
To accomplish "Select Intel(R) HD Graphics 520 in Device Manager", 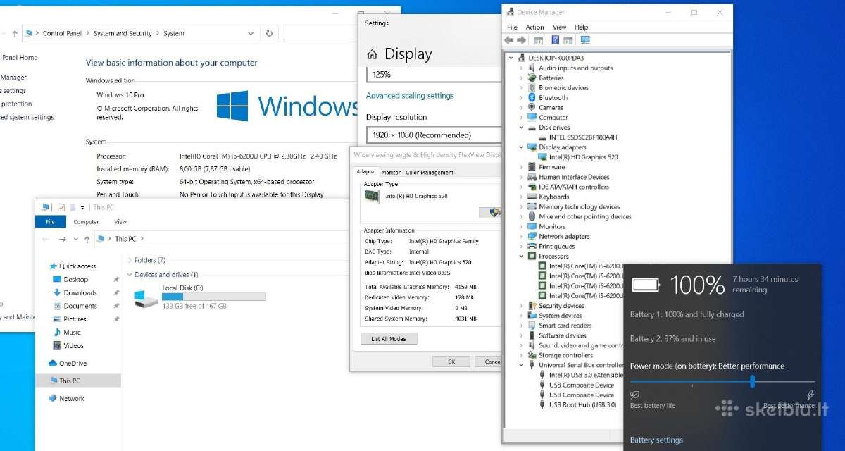I will [583, 157].
